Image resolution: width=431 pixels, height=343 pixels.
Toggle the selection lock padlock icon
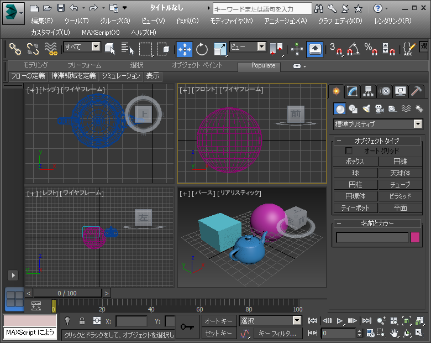coord(82,321)
